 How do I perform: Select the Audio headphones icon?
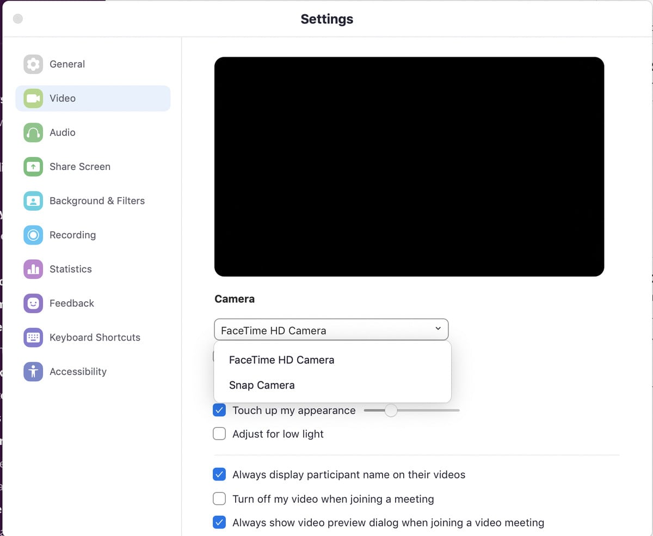(x=33, y=132)
